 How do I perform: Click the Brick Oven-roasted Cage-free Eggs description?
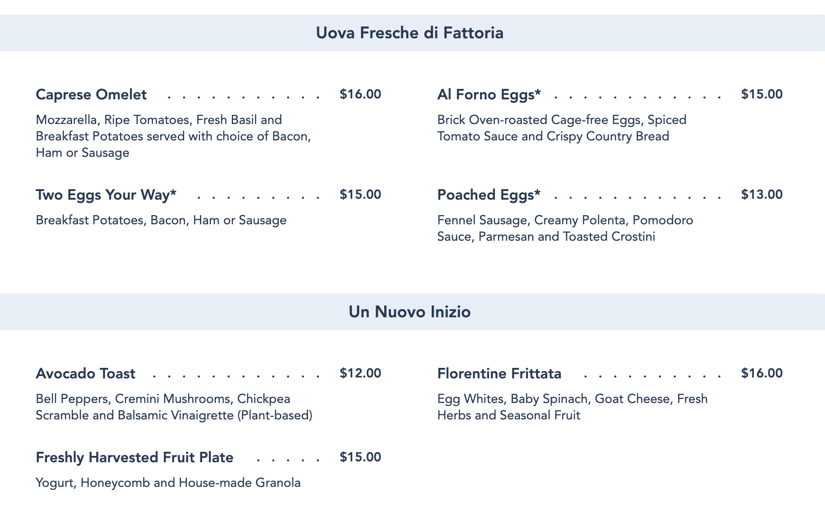[x=562, y=128]
